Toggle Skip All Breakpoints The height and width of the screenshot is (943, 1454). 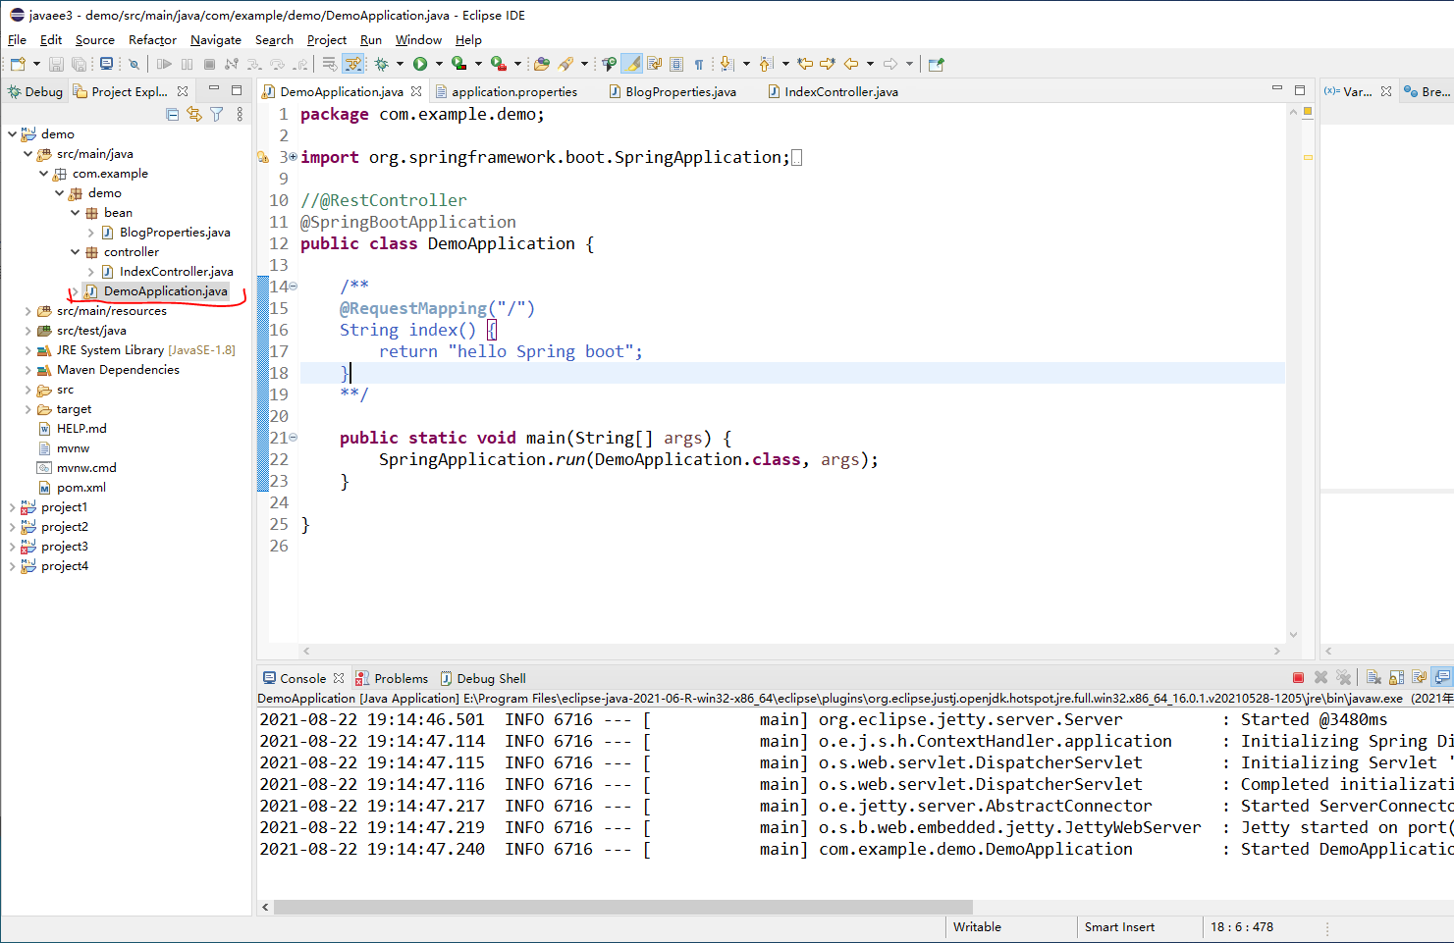[134, 64]
